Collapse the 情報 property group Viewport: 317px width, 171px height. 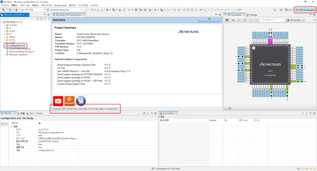point(12,127)
